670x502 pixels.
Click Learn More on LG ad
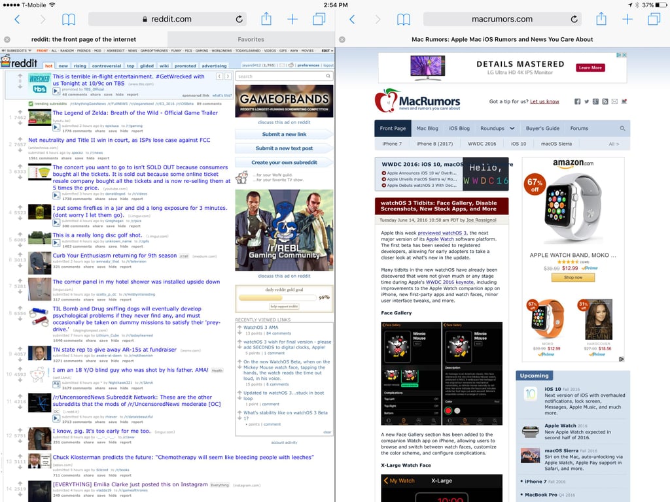coord(590,67)
